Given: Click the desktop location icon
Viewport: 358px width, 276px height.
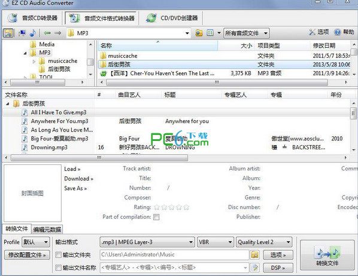Looking at the screenshot, I should tap(22, 33).
